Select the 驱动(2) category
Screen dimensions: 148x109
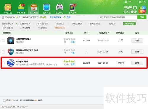point(112,24)
